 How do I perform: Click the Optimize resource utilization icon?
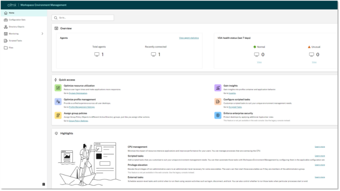tap(58, 88)
